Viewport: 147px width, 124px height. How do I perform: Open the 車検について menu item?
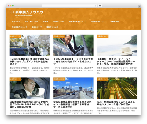click(37, 27)
